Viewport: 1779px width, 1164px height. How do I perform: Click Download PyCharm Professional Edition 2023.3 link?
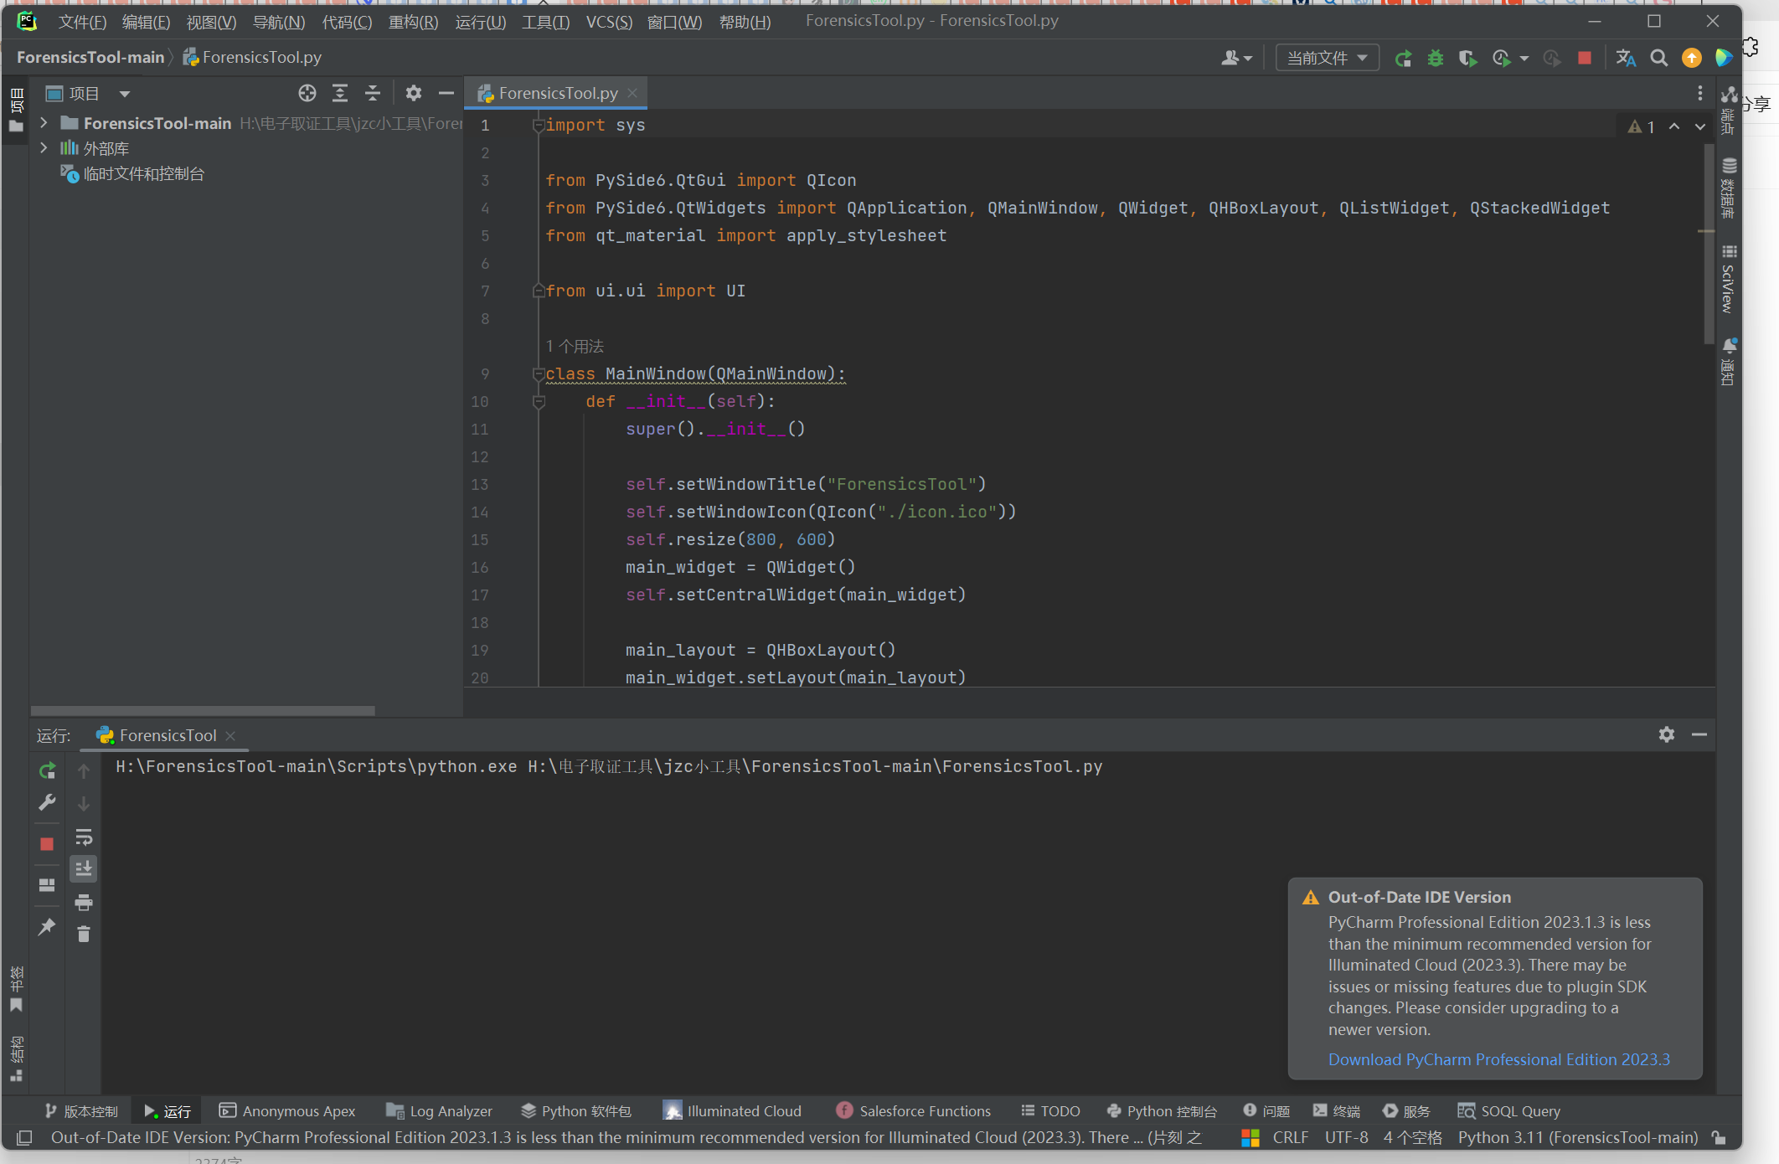(1498, 1059)
